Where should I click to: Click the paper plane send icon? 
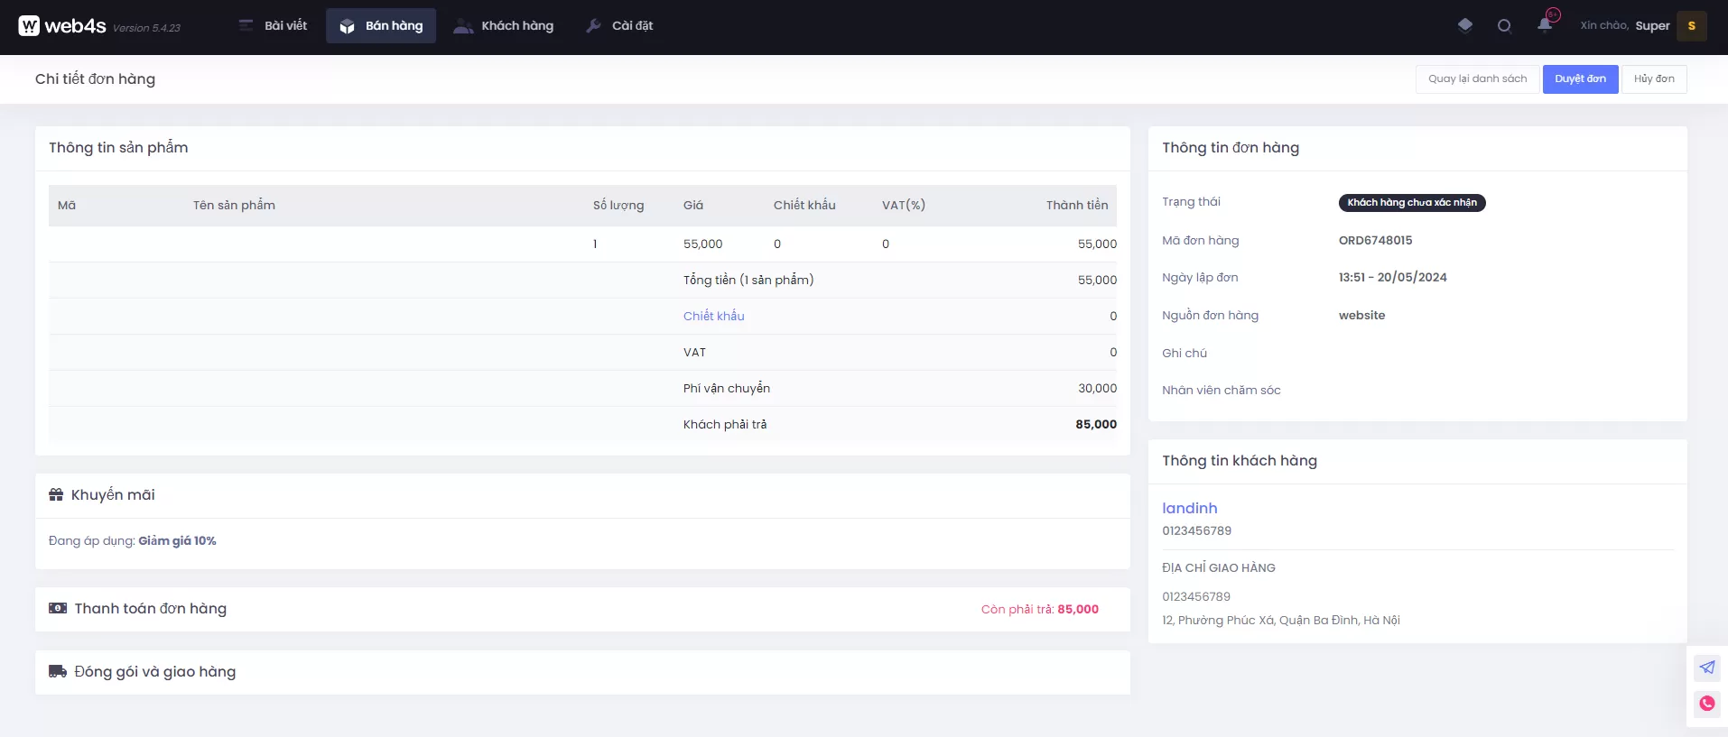coord(1706,668)
